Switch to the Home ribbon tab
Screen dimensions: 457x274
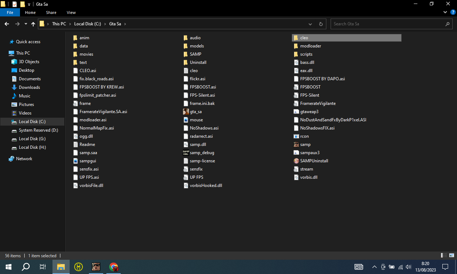(30, 12)
